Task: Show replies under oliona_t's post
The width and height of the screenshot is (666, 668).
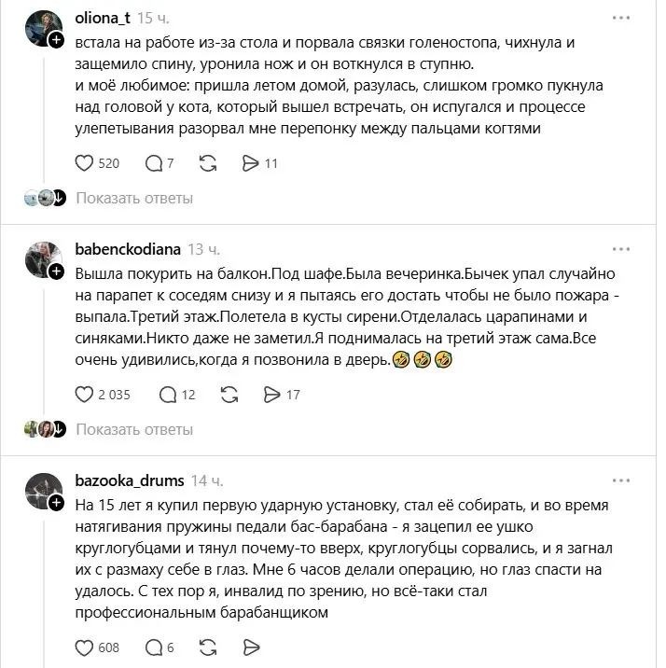Action: pyautogui.click(x=134, y=198)
